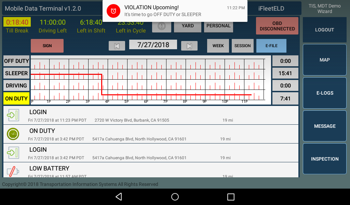Switch to the SESSION view
The width and height of the screenshot is (350, 205).
click(243, 46)
